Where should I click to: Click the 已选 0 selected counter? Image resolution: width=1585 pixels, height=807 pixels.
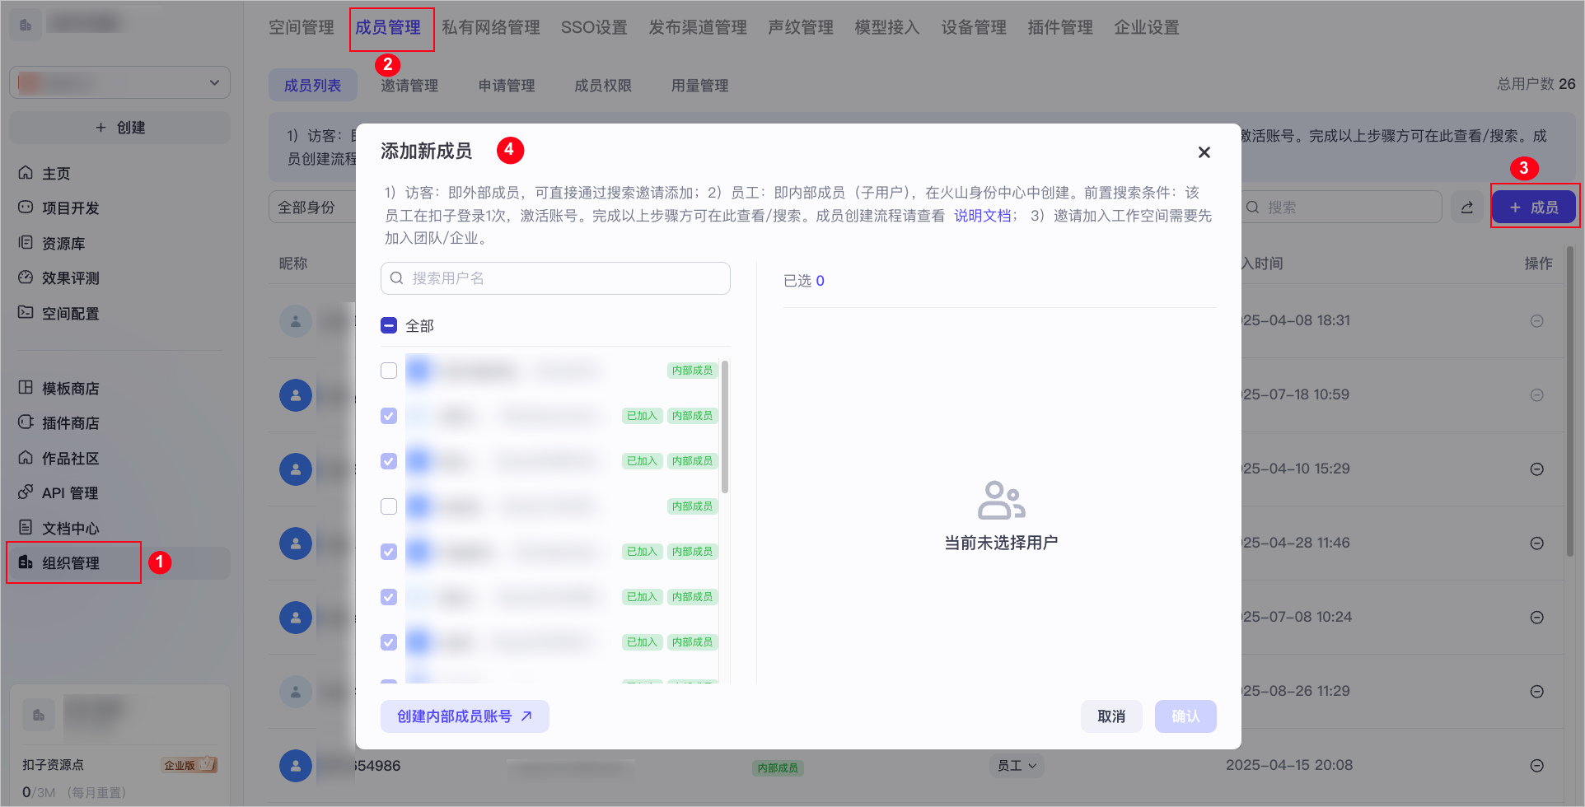point(804,281)
